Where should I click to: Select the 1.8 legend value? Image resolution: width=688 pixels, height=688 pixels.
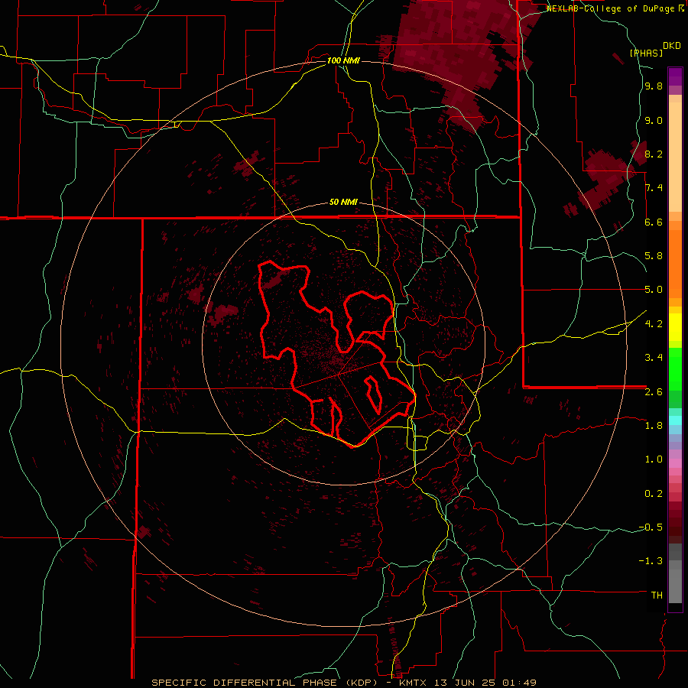tap(654, 426)
